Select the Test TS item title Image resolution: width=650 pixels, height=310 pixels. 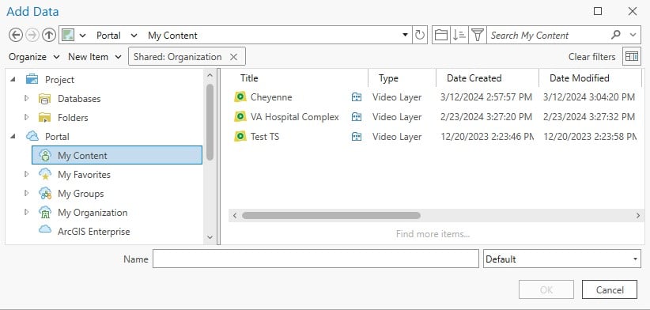265,136
